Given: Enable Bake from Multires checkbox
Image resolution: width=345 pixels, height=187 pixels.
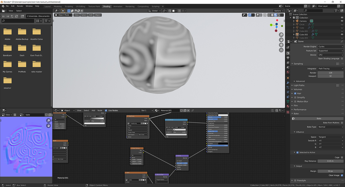Looking at the screenshot, I should (x=342, y=123).
